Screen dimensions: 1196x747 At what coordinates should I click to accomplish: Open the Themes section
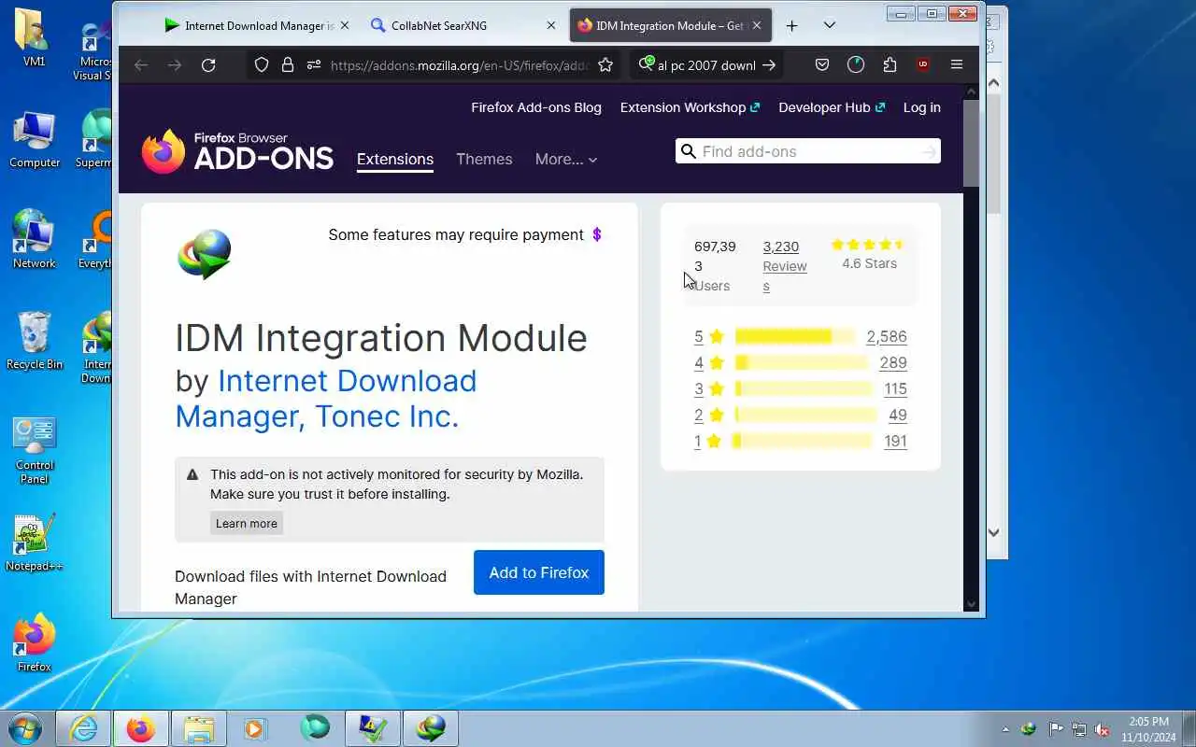tap(484, 160)
